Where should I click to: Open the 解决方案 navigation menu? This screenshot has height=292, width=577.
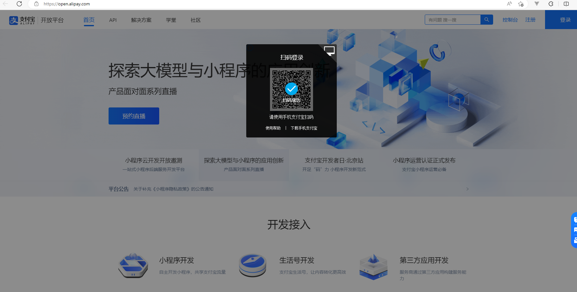pos(141,20)
